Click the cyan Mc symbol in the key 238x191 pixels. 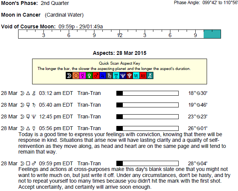(x=136, y=76)
